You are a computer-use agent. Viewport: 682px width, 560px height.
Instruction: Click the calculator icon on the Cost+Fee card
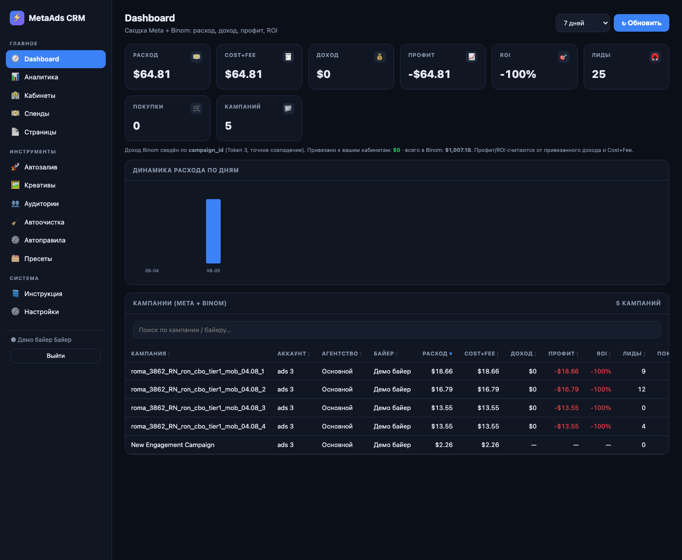point(288,57)
